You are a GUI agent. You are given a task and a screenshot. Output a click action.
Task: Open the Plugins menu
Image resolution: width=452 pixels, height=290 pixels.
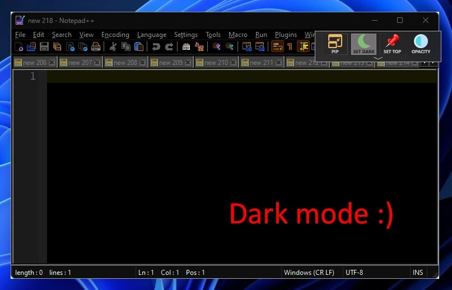coord(286,35)
